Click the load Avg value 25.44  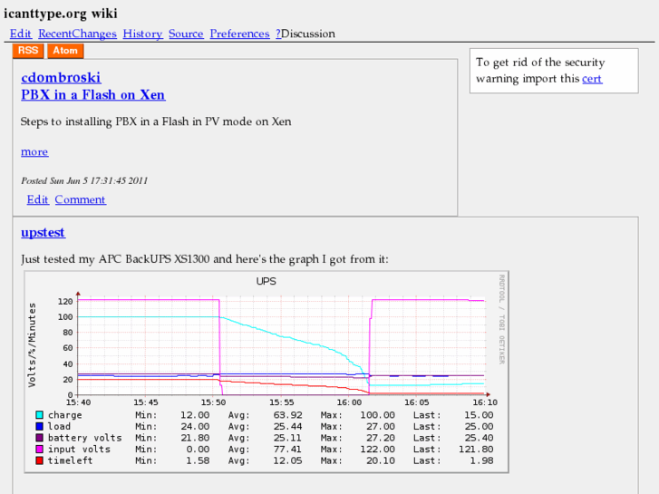(287, 426)
